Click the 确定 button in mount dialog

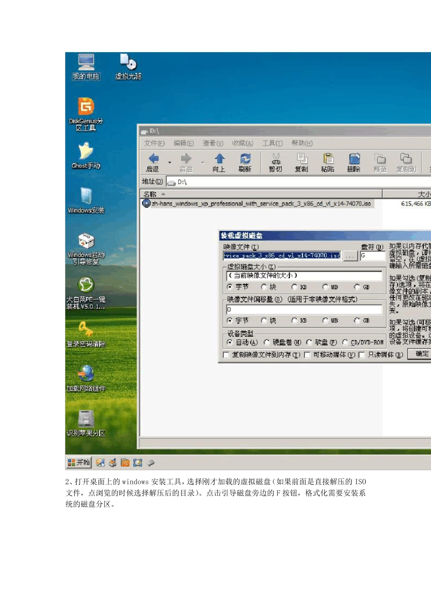pyautogui.click(x=420, y=354)
